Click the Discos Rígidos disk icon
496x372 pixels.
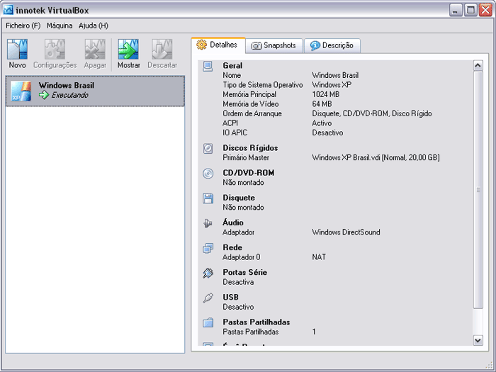[x=208, y=148]
